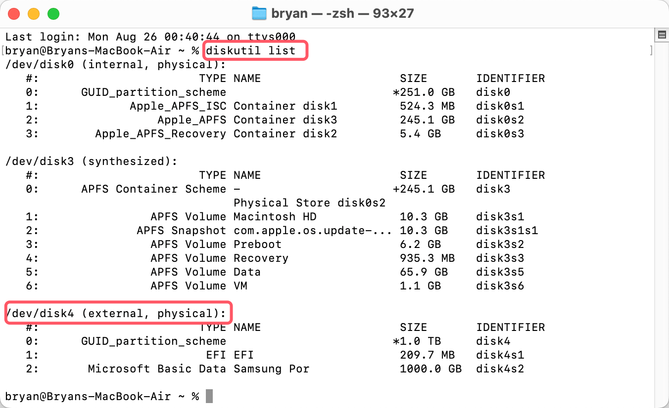Click the split pane icon at top right

click(x=662, y=35)
